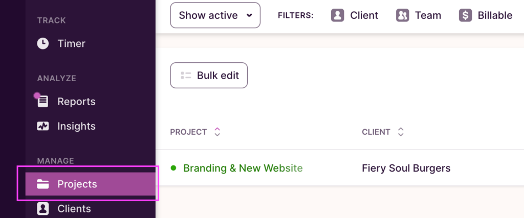
Task: Click the Reports document icon
Action: (x=43, y=102)
